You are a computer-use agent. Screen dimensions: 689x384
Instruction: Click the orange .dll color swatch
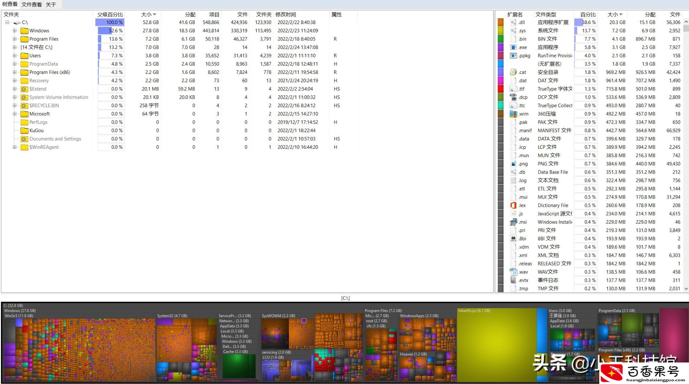tap(501, 22)
